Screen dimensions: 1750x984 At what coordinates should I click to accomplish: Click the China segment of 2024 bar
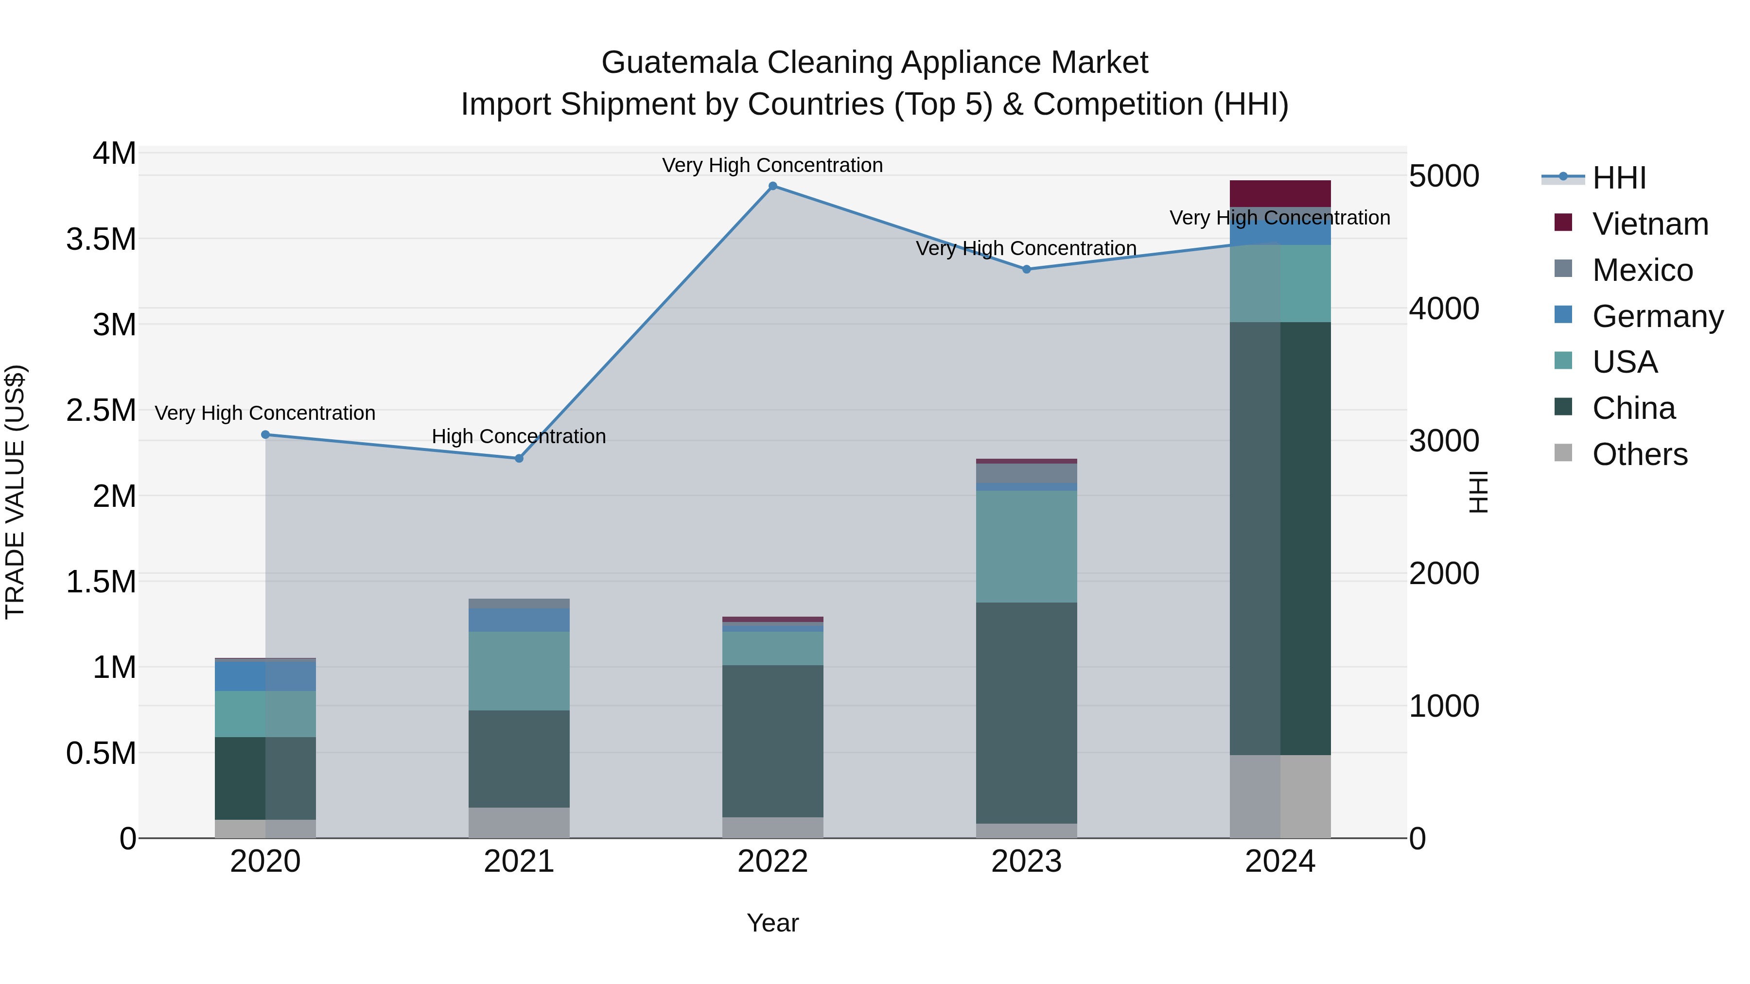(1280, 538)
